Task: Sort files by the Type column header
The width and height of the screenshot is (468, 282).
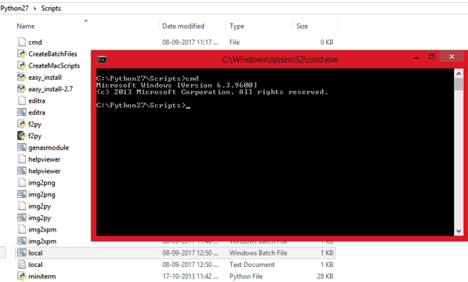Action: (237, 26)
